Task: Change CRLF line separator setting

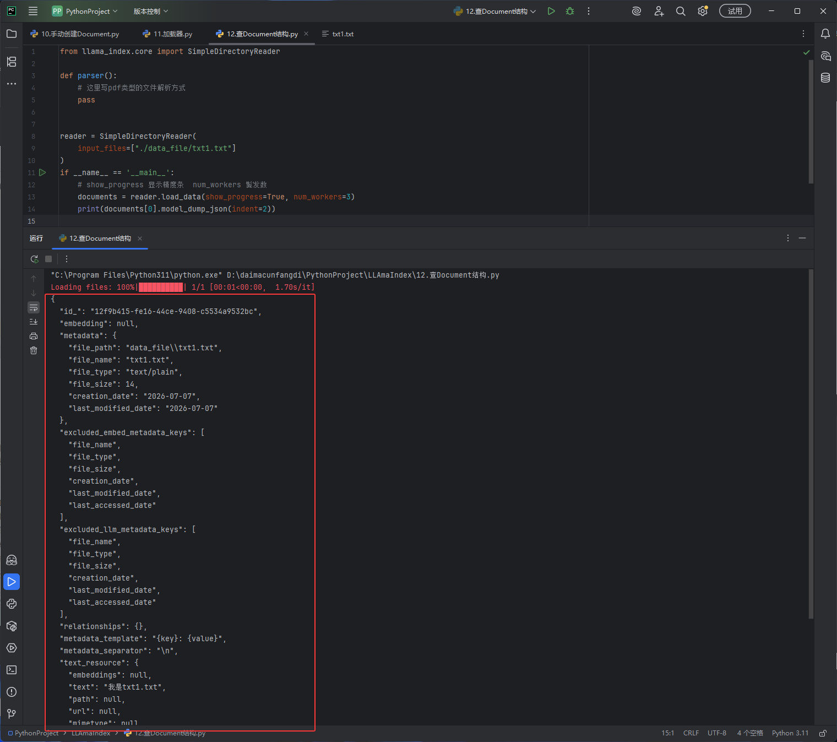Action: (x=691, y=733)
